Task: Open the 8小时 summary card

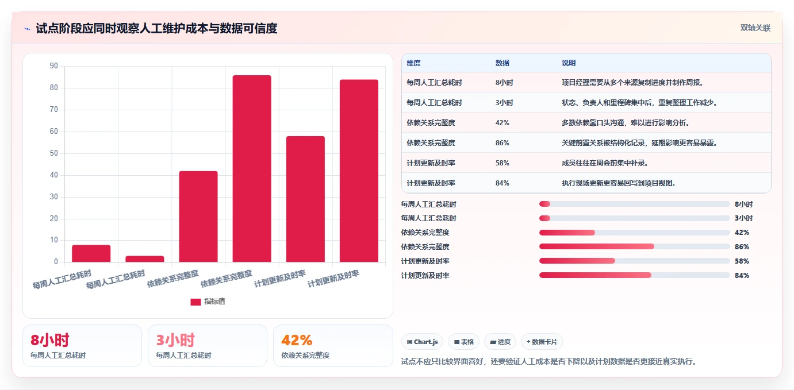Action: pyautogui.click(x=82, y=346)
